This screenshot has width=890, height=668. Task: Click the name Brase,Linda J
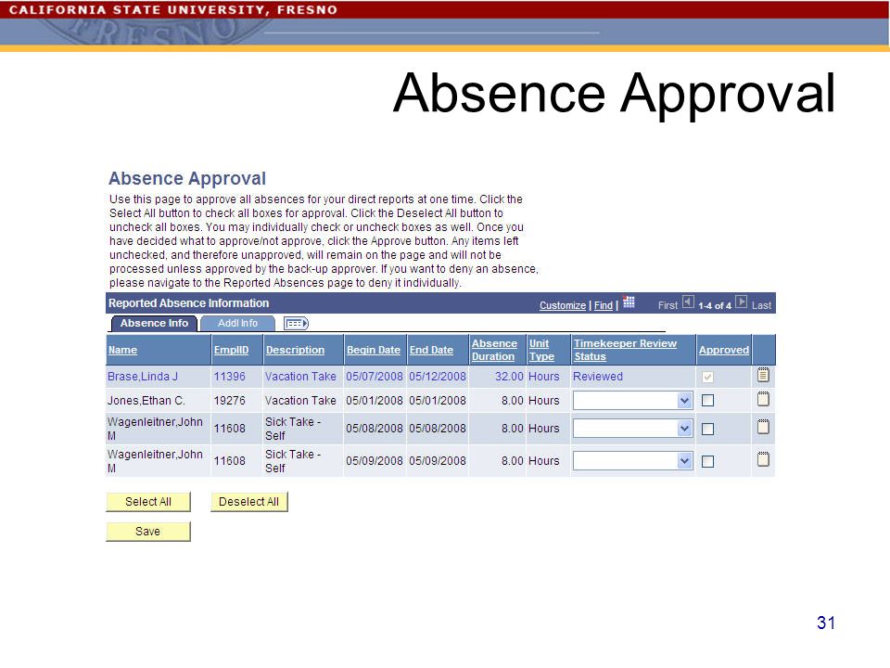[143, 377]
